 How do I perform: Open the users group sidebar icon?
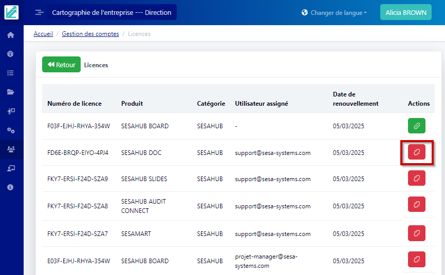pyautogui.click(x=10, y=149)
